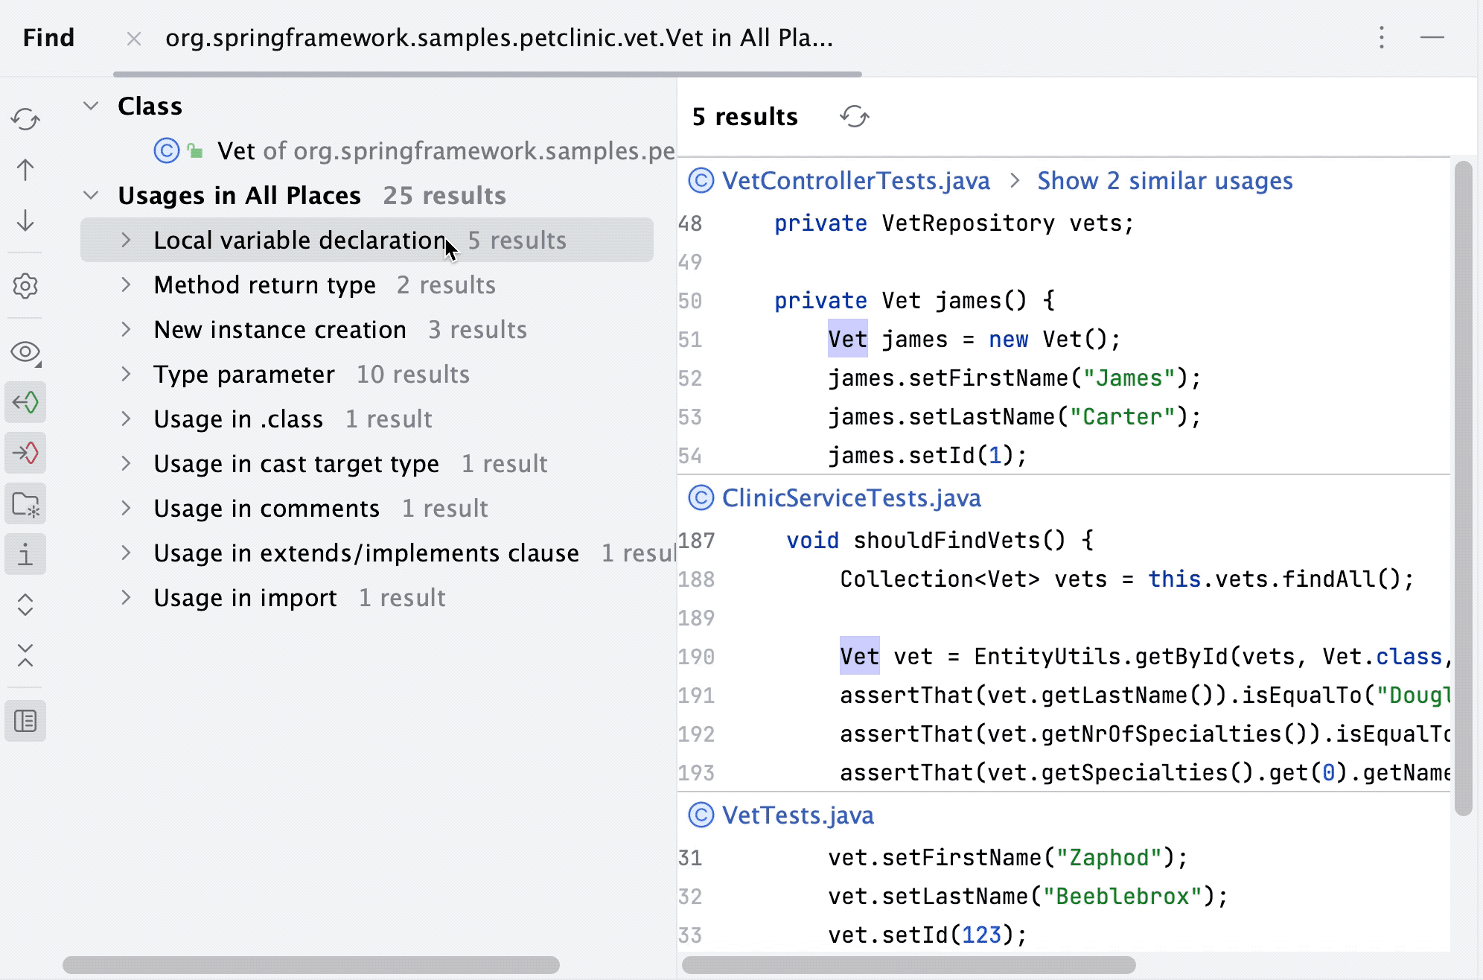1483x980 pixels.
Task: Expand all usage groups
Action: tap(27, 605)
